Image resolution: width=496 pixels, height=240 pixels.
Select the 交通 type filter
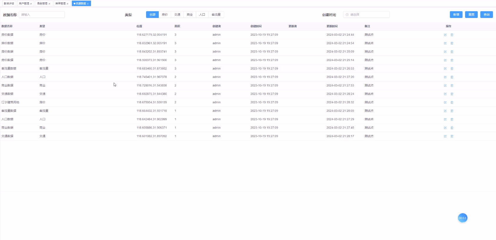pyautogui.click(x=177, y=15)
